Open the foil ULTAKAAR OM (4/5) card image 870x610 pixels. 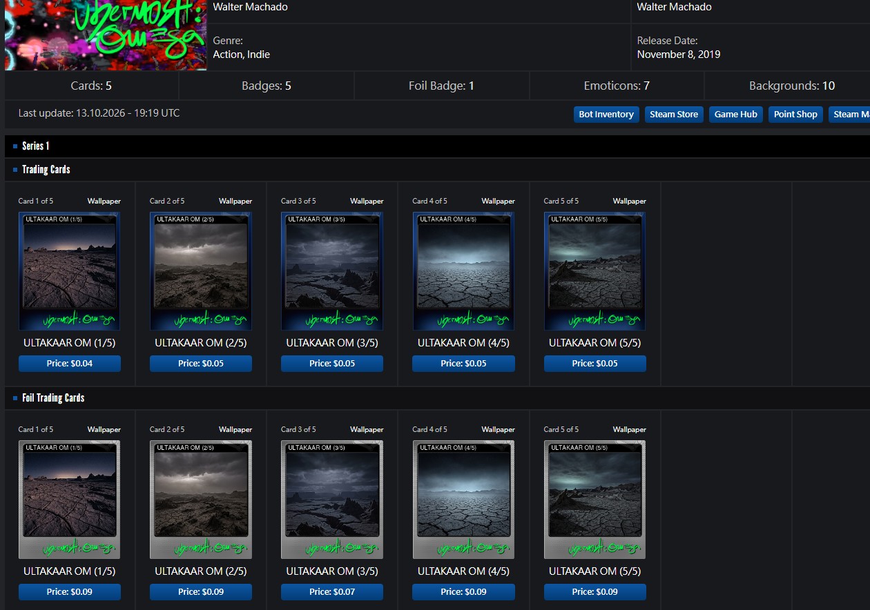point(463,500)
